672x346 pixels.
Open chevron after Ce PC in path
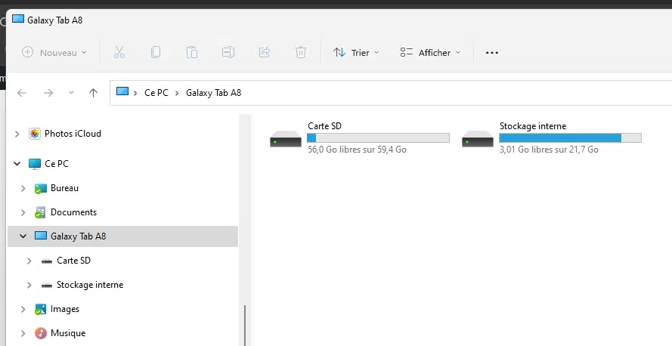(177, 93)
